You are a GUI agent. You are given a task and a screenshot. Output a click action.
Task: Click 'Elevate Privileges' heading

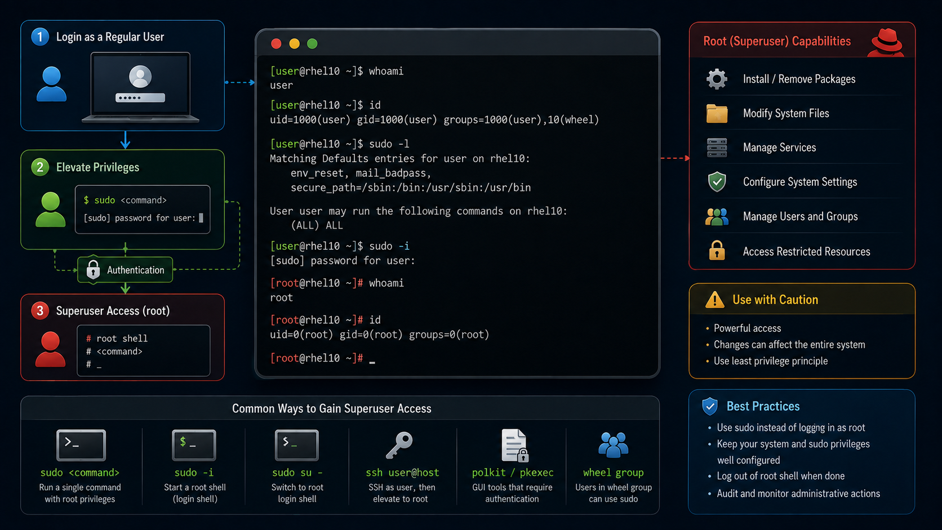97,167
